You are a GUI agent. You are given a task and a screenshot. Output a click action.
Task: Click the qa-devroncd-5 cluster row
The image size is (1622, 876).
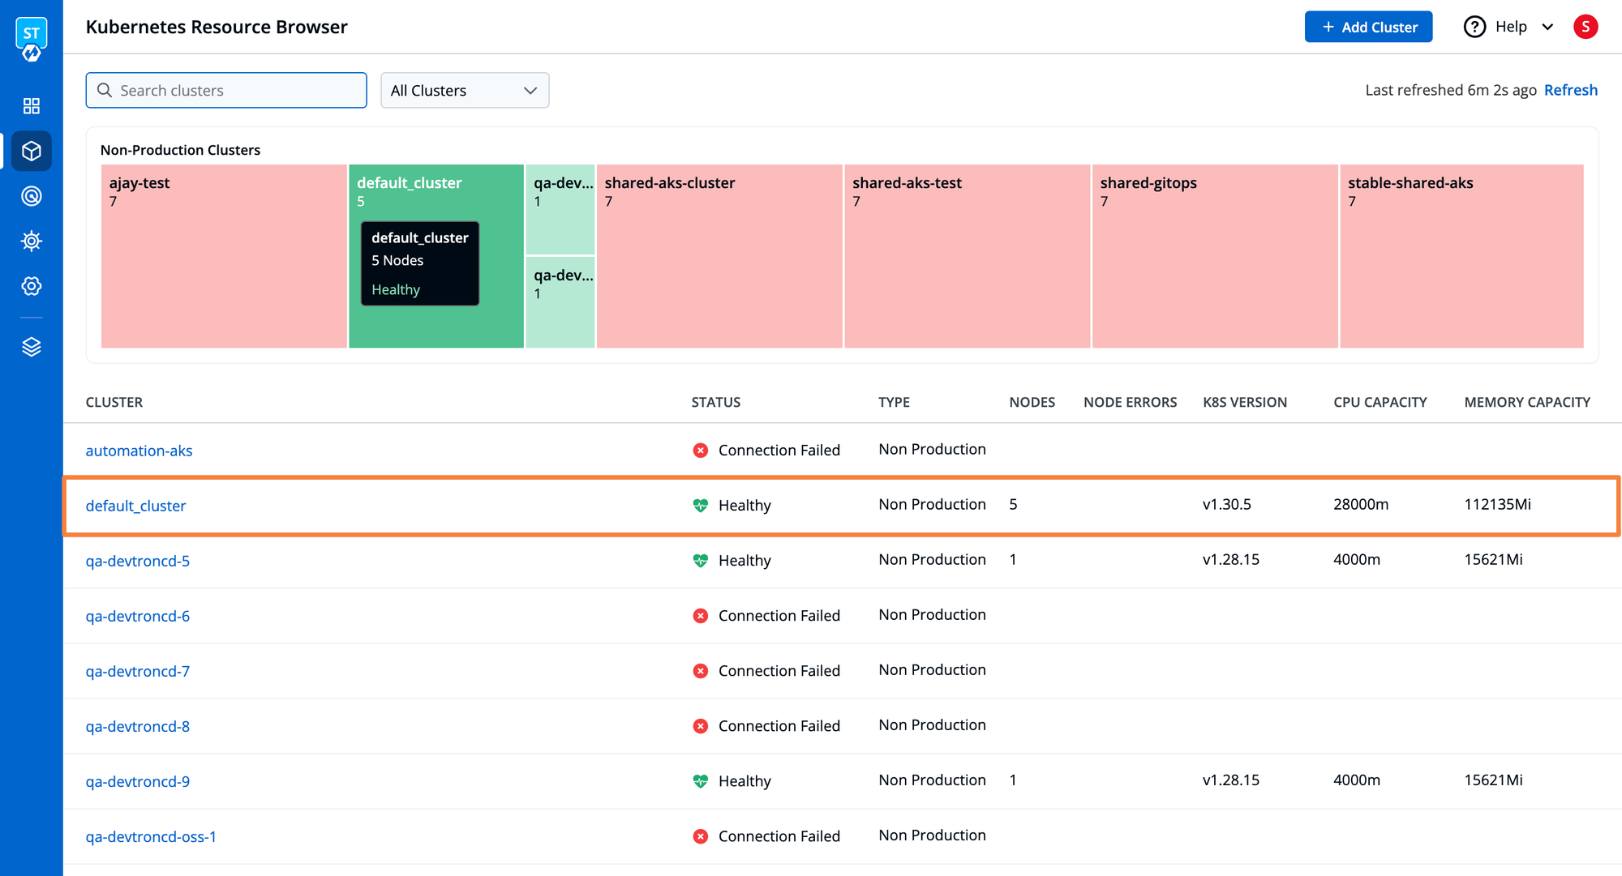(137, 561)
